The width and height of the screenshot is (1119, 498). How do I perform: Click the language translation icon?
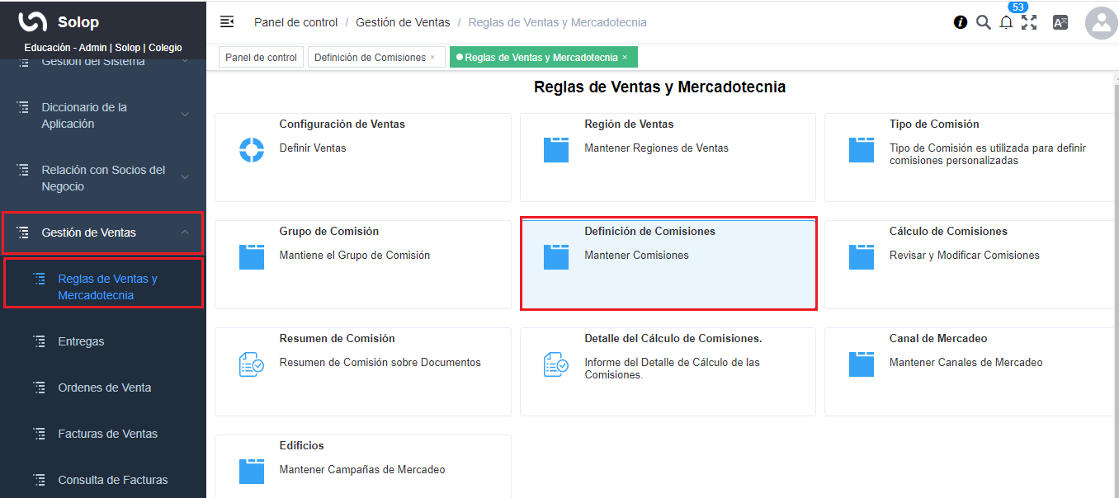(1060, 23)
